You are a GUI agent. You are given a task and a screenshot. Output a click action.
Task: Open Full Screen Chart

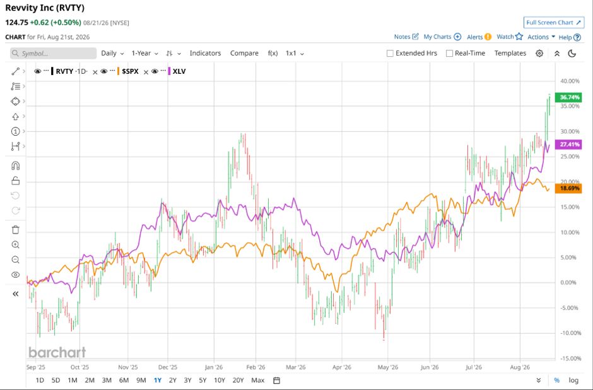pos(554,23)
